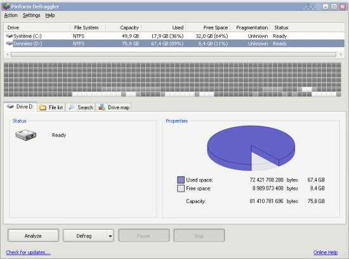Click the 32,0 GB (64%) free space cell
This screenshot has height=259, width=349.
coord(212,36)
